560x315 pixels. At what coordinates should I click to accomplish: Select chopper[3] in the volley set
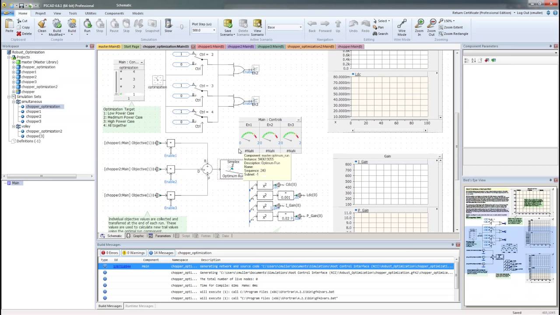(x=35, y=136)
